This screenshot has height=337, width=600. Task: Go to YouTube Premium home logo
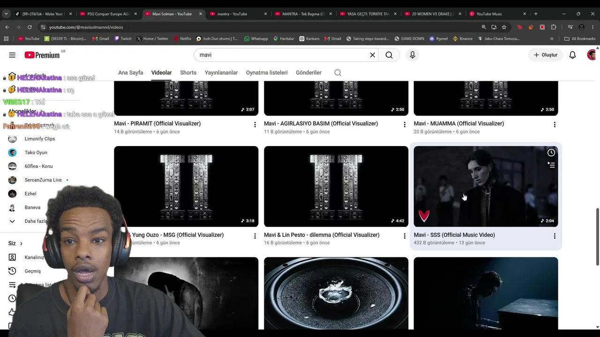tap(42, 55)
